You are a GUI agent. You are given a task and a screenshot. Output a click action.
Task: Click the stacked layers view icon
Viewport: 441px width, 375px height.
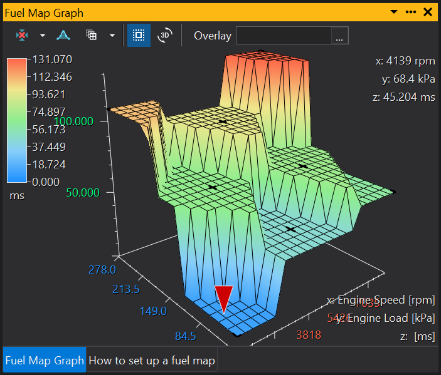click(92, 36)
